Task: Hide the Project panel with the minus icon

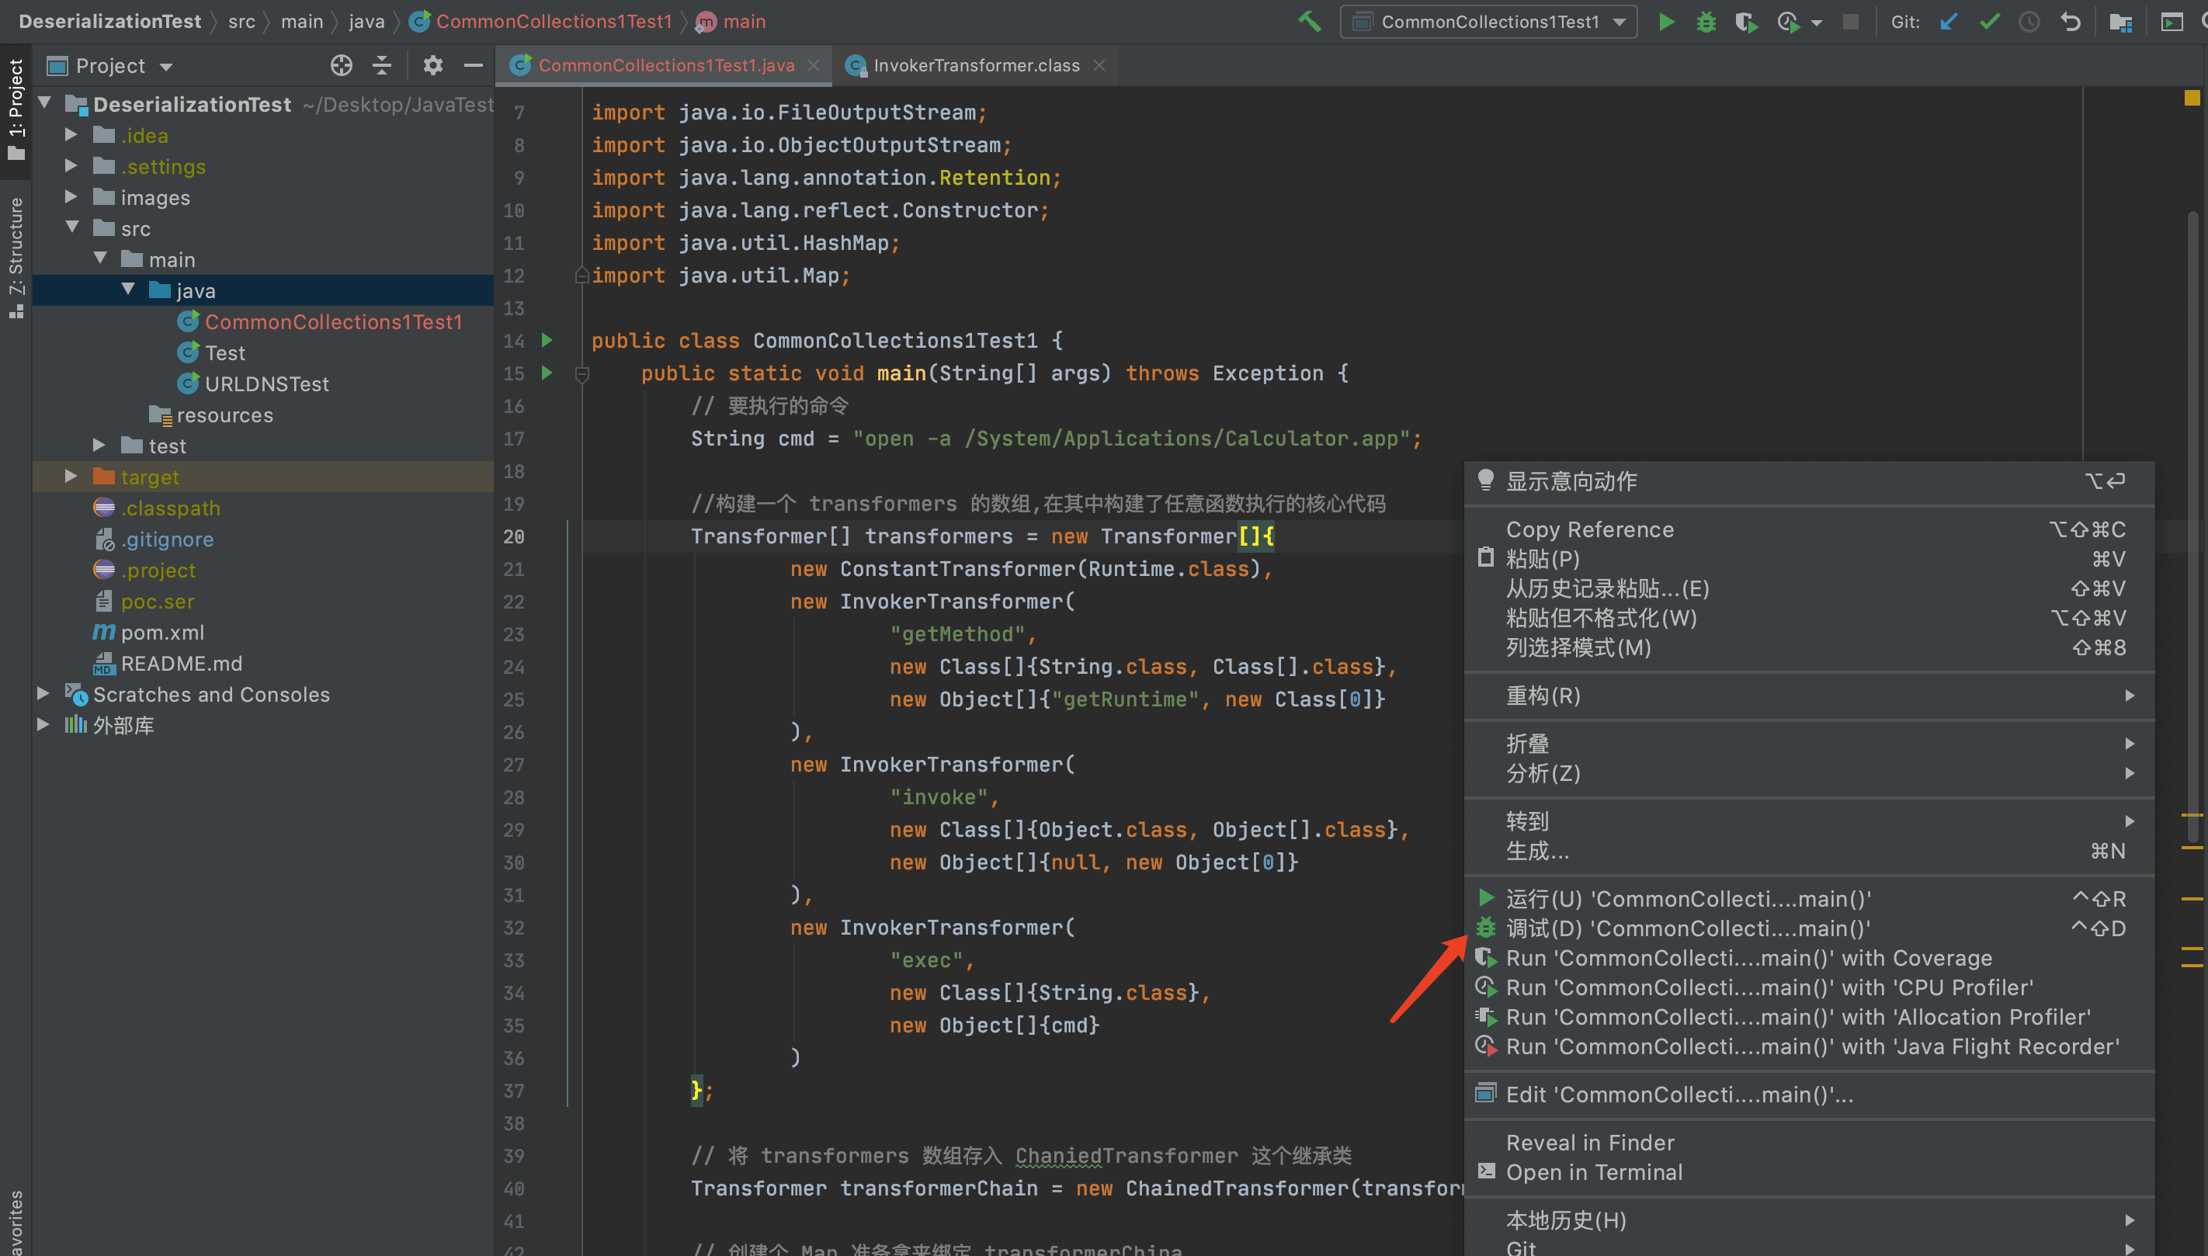Action: [x=474, y=65]
